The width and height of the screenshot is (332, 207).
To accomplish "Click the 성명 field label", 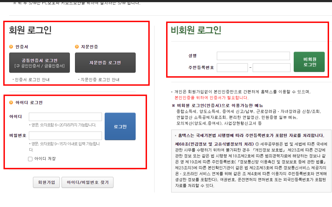I will coord(193,56).
